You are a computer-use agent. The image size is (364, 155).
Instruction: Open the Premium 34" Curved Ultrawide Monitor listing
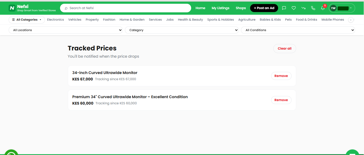click(x=130, y=97)
